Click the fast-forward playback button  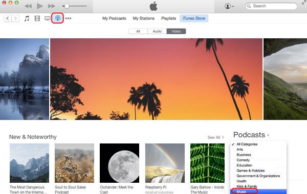click(x=52, y=6)
